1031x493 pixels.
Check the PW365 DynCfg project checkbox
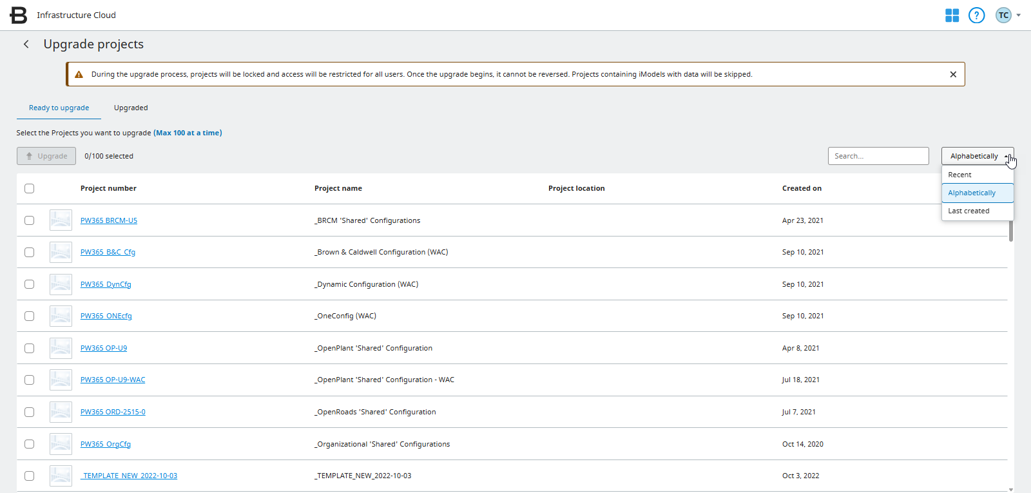29,284
